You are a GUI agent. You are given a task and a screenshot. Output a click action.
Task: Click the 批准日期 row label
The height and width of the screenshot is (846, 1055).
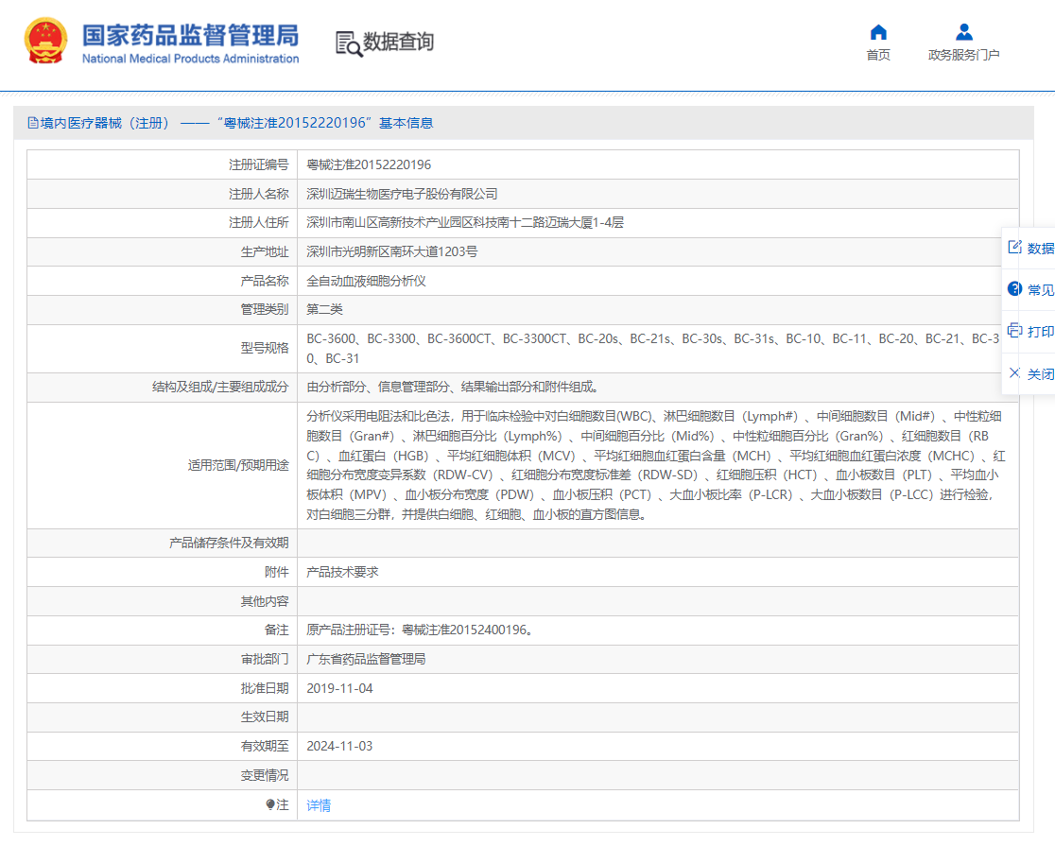(265, 688)
